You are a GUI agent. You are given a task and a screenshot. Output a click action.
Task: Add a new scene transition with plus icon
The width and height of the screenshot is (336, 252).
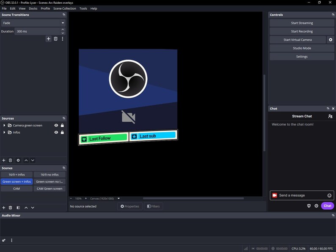coord(48,39)
